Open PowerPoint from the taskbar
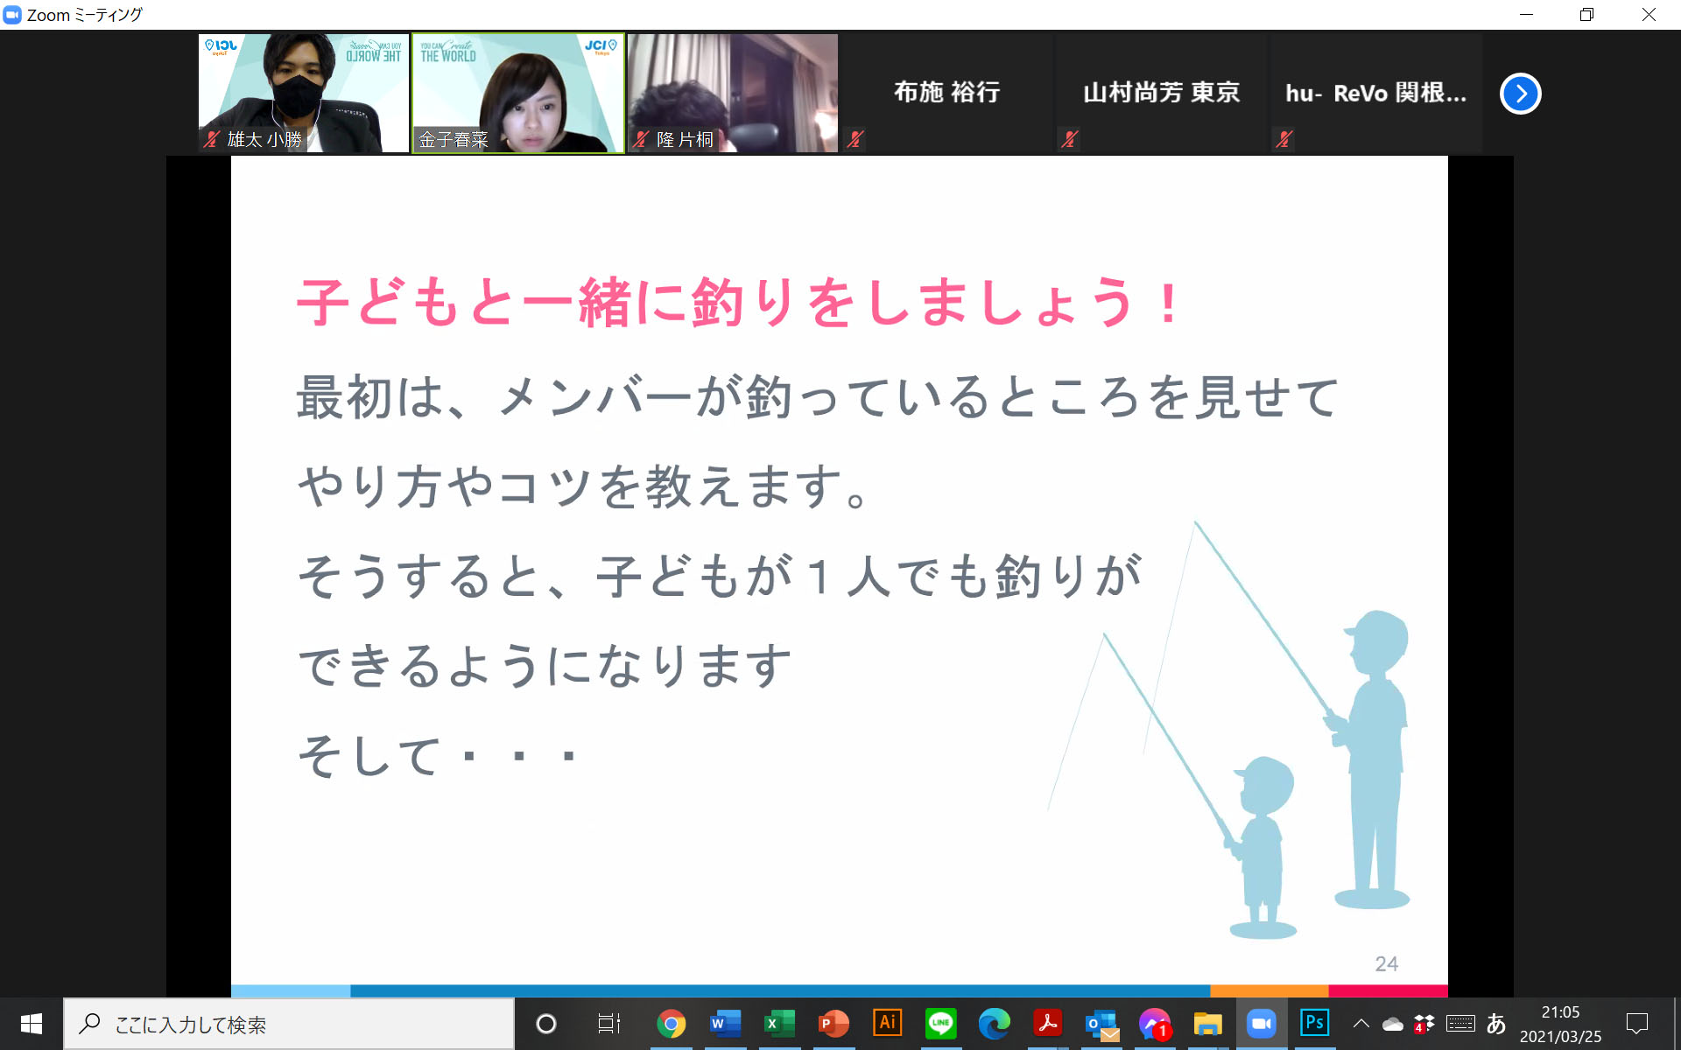The image size is (1681, 1050). (x=833, y=1023)
